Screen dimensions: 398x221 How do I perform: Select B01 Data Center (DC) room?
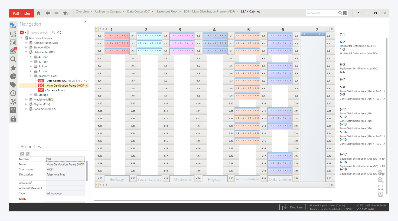point(57,81)
